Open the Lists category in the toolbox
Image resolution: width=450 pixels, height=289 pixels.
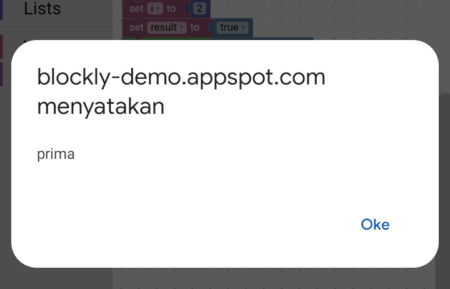click(x=42, y=8)
